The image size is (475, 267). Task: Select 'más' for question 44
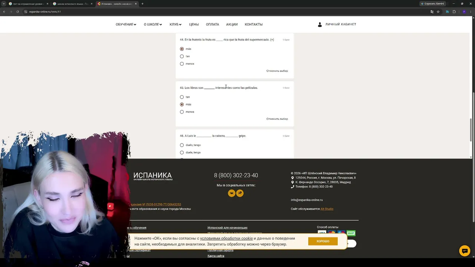tap(182, 49)
